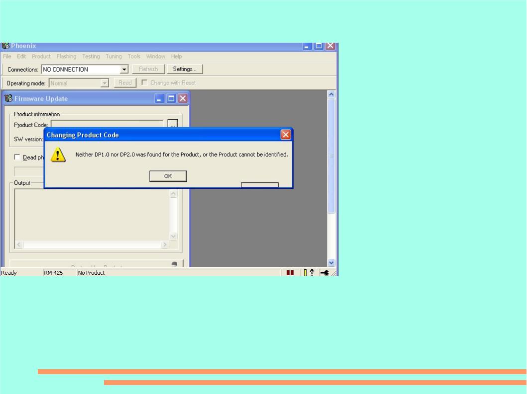The width and height of the screenshot is (527, 394).
Task: Click Output box scroll right arrow
Action: (165, 244)
